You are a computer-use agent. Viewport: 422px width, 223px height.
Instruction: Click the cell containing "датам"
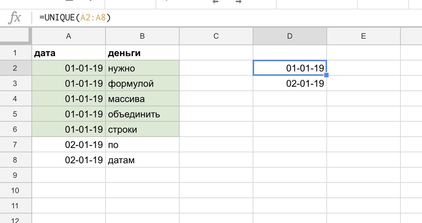[142, 160]
